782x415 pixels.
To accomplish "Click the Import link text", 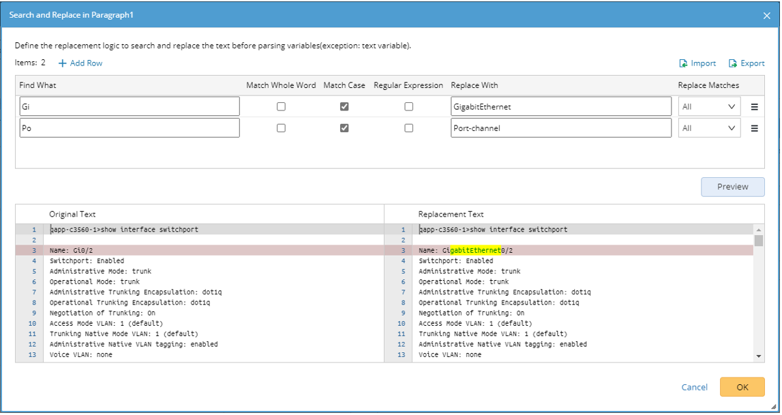I will coord(703,63).
